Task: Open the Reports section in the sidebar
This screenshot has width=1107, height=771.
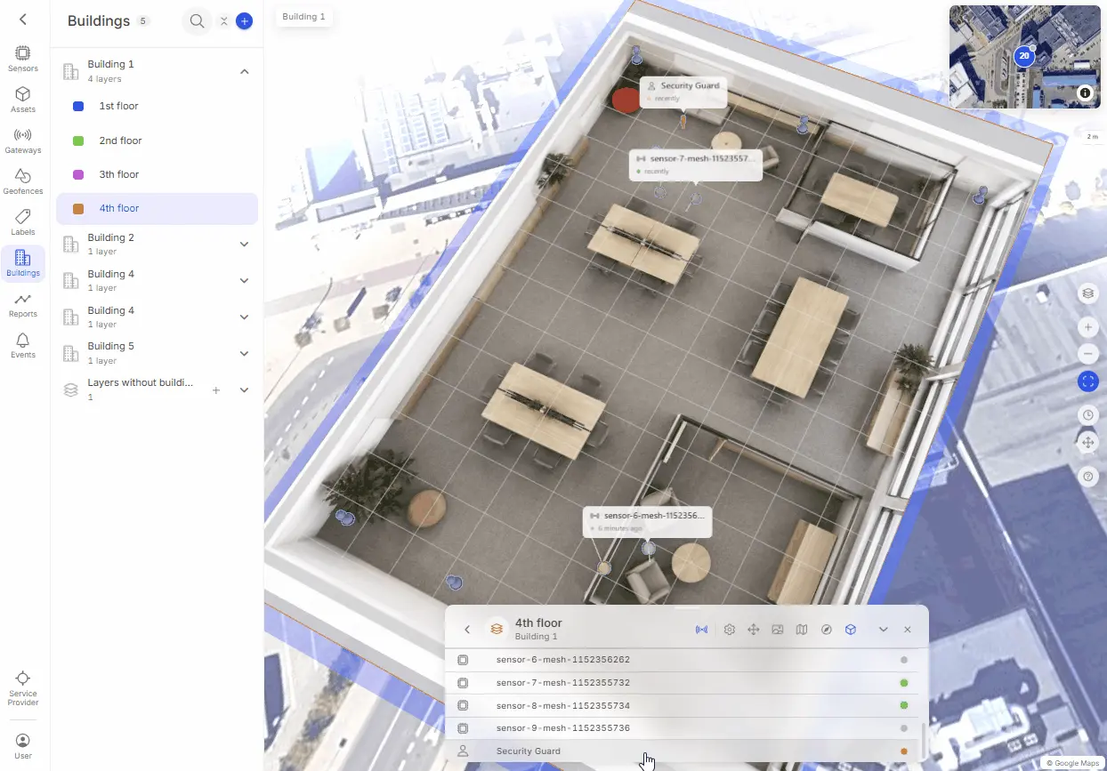Action: point(23,304)
